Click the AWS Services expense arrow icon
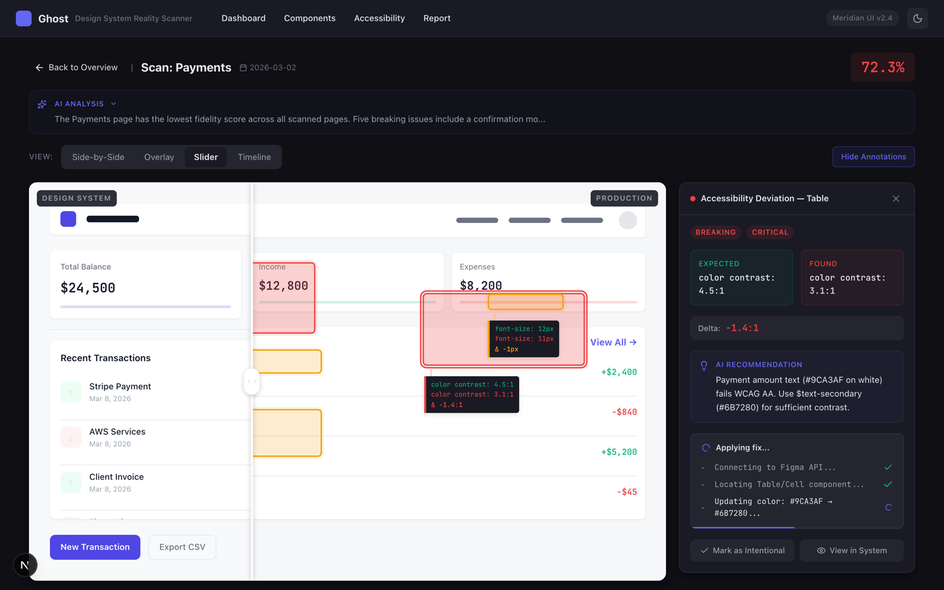The image size is (944, 590). coord(71,437)
